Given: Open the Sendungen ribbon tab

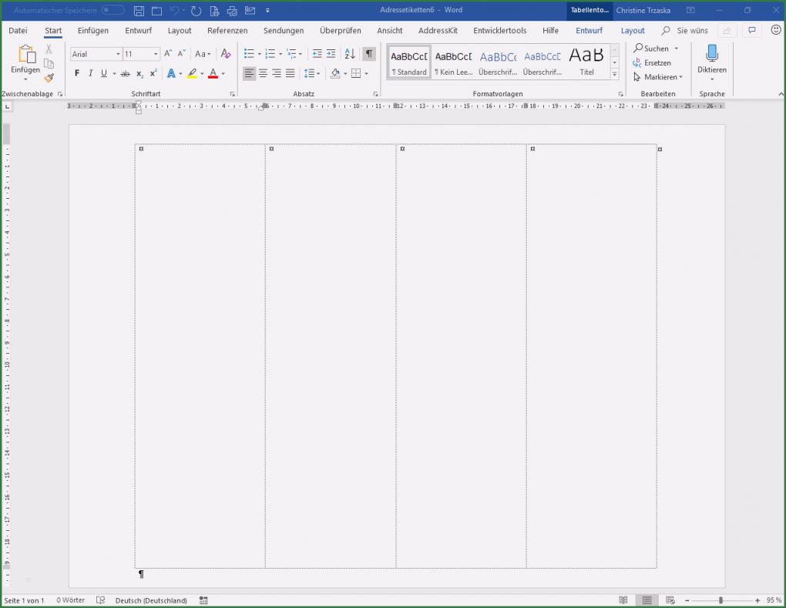Looking at the screenshot, I should pos(283,30).
